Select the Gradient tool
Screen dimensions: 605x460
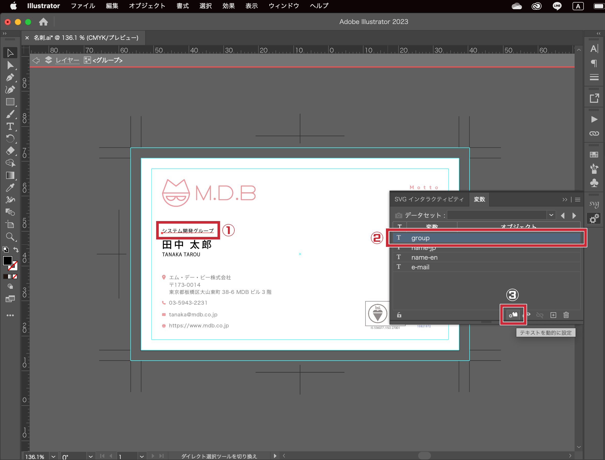point(10,175)
